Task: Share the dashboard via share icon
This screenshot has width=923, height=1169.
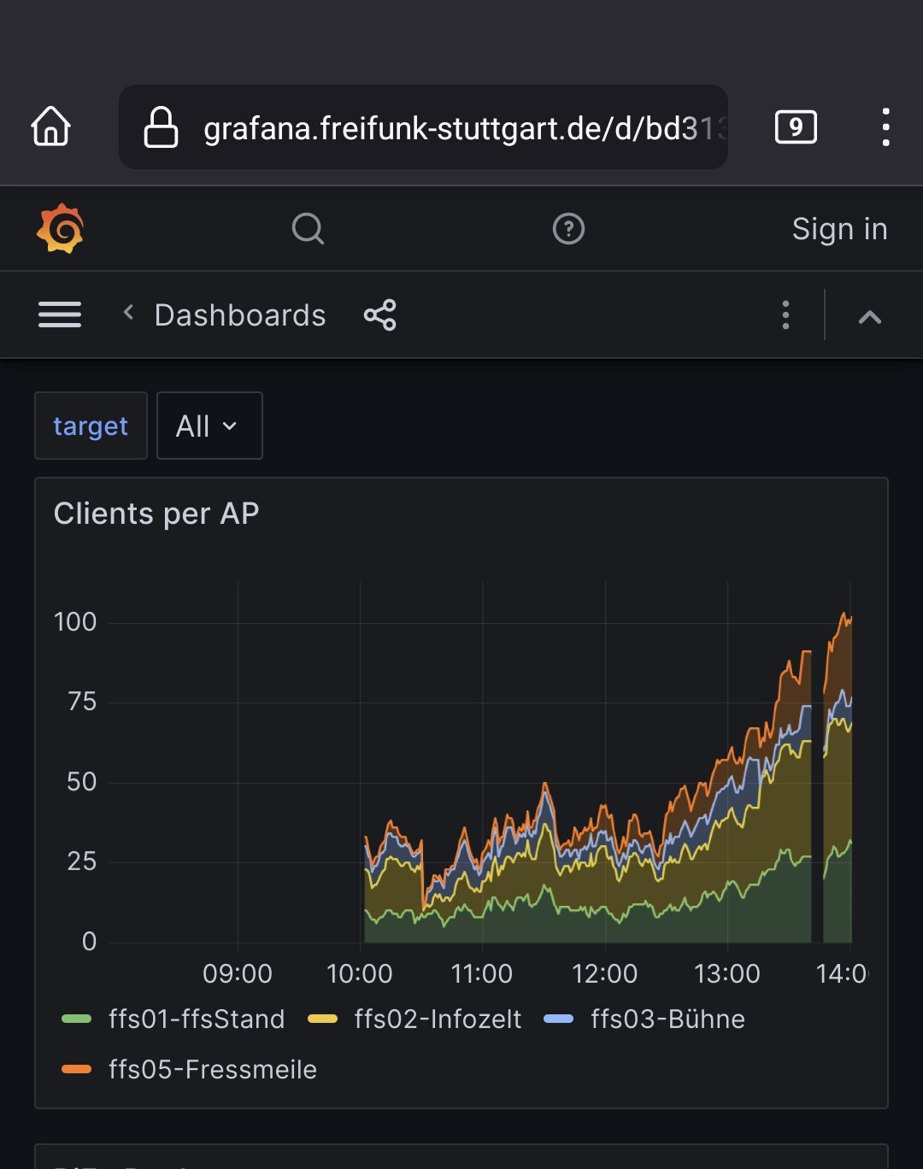Action: coord(379,315)
